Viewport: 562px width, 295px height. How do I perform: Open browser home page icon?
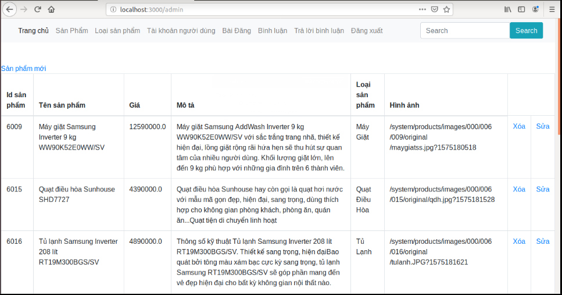[x=51, y=9]
